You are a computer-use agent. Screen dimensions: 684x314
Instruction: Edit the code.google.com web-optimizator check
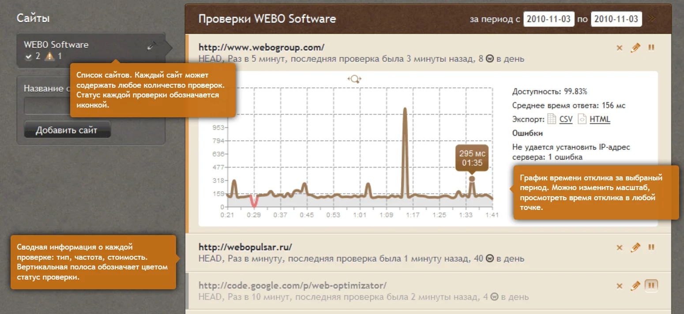(x=635, y=286)
